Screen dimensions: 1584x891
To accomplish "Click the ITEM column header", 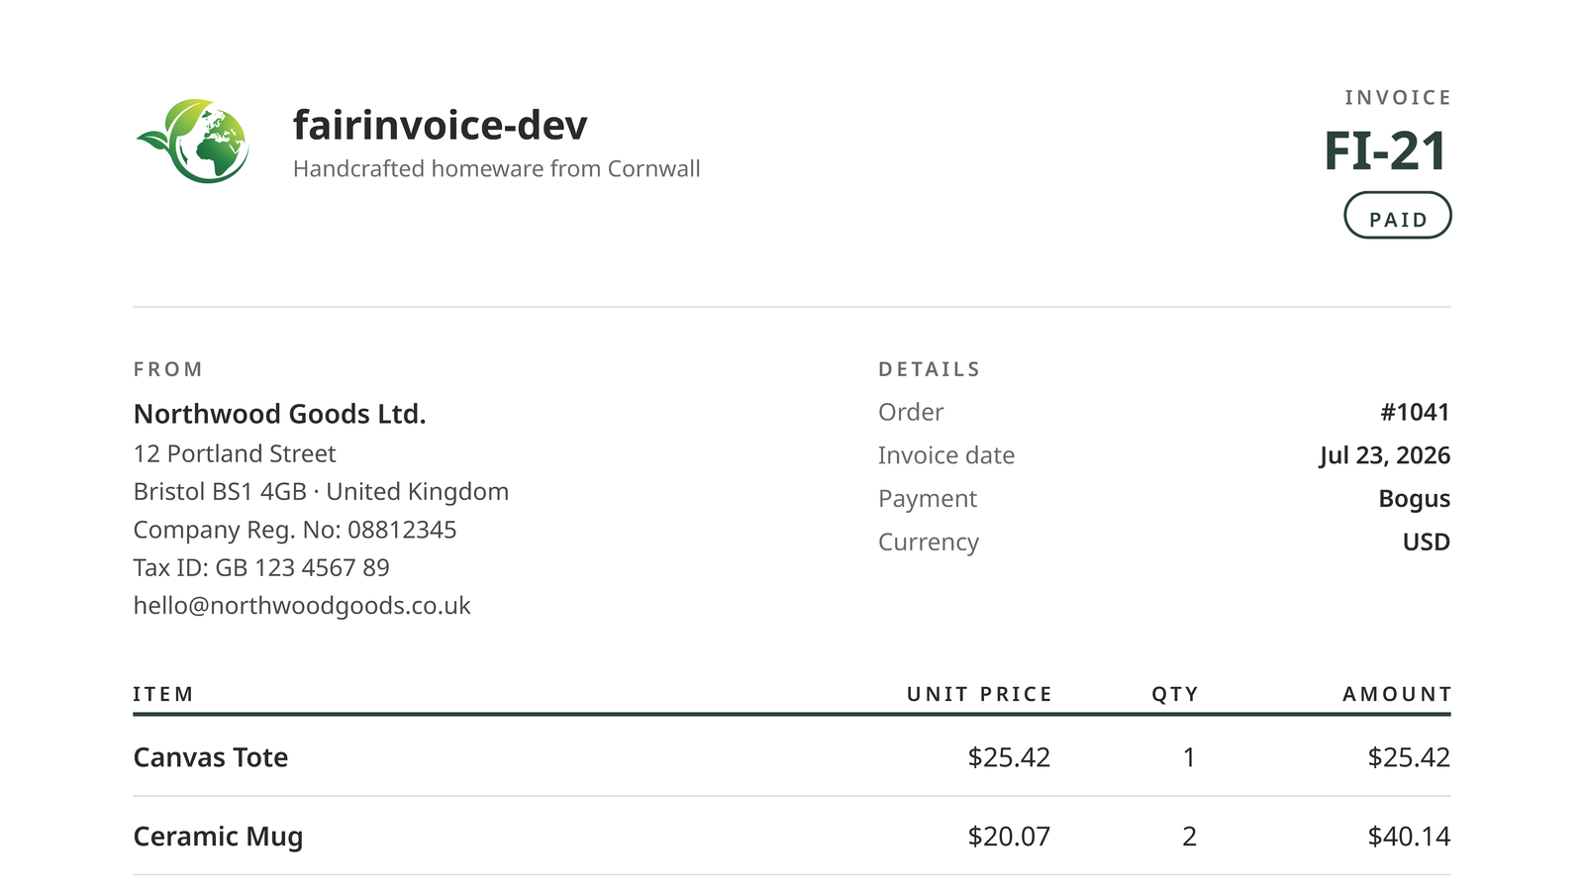I will tap(163, 694).
